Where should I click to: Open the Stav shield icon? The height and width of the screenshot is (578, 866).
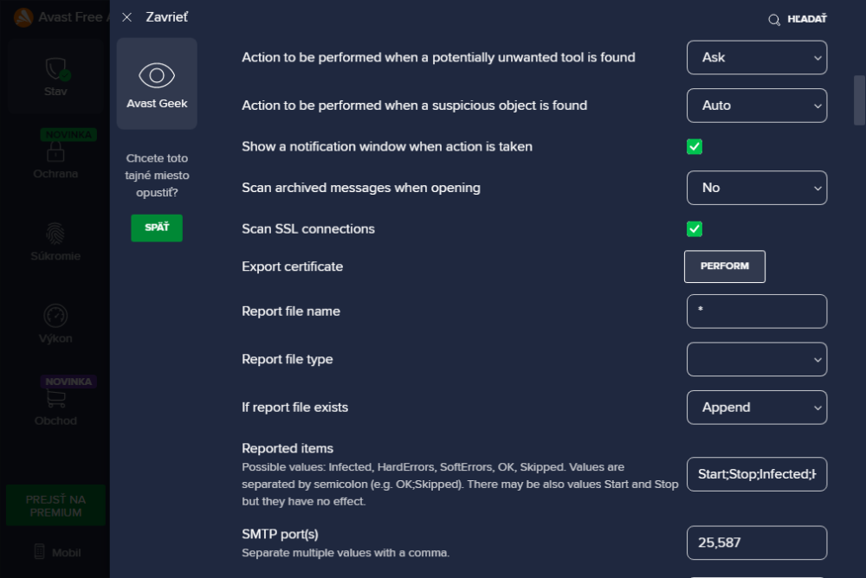pyautogui.click(x=55, y=69)
